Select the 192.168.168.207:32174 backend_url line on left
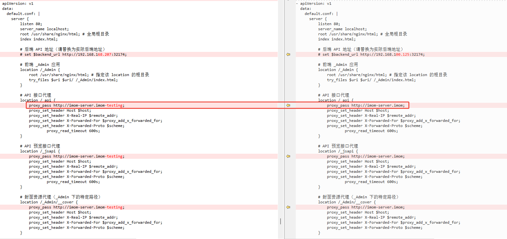 click(73, 54)
